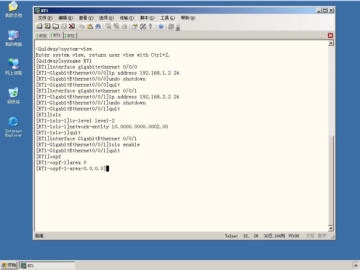Click the Paste clipboard icon
This screenshot has height=270, width=360.
coord(90,26)
